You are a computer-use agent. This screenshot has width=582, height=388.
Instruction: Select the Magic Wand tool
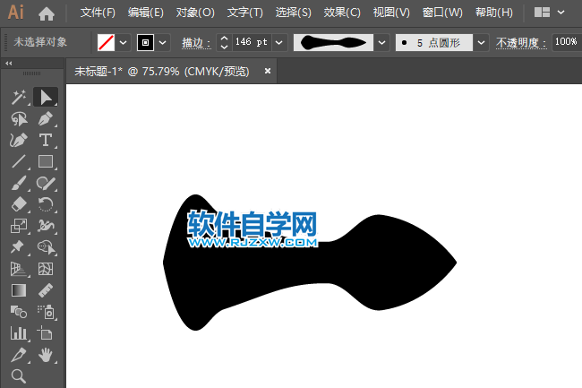(x=18, y=97)
